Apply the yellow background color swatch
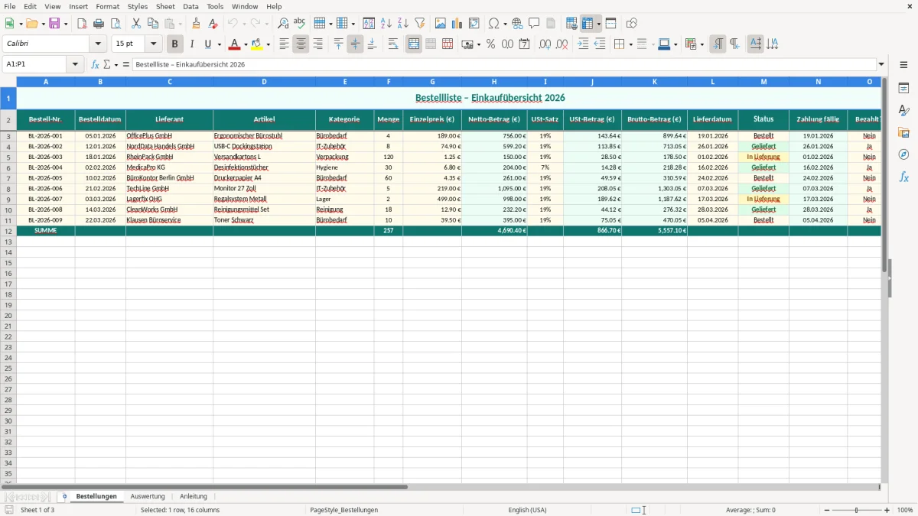Image resolution: width=918 pixels, height=516 pixels. coord(257,44)
